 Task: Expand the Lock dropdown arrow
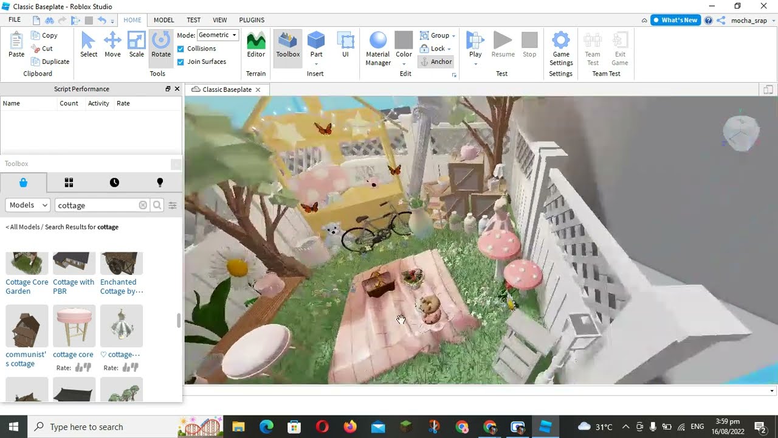(x=449, y=49)
